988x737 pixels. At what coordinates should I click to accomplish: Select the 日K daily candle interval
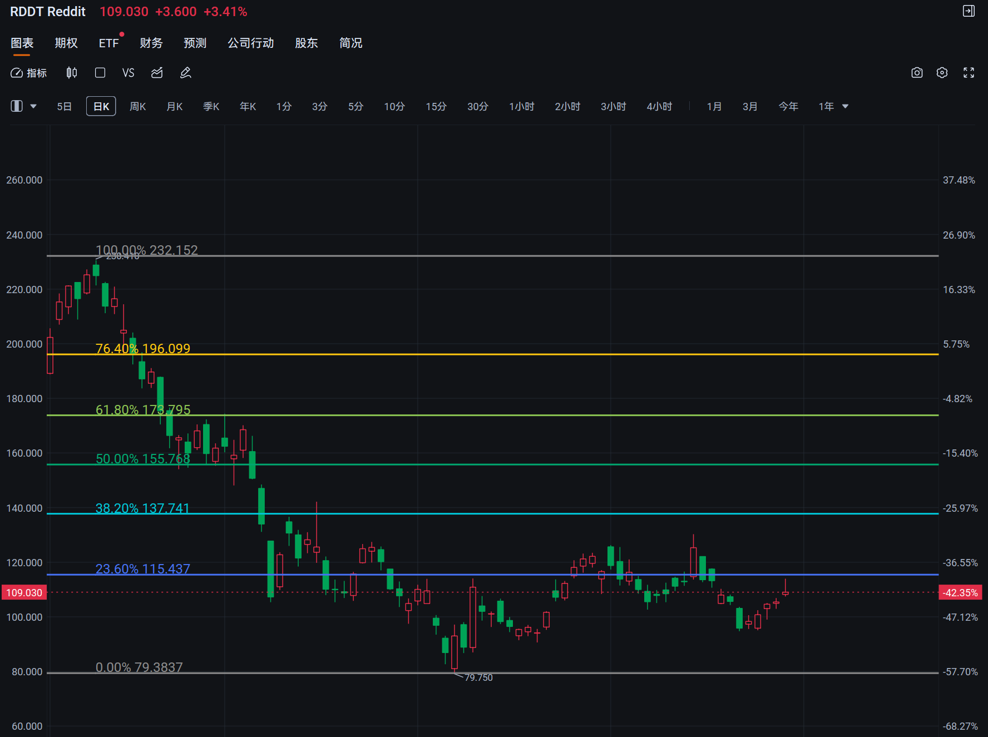pyautogui.click(x=101, y=106)
